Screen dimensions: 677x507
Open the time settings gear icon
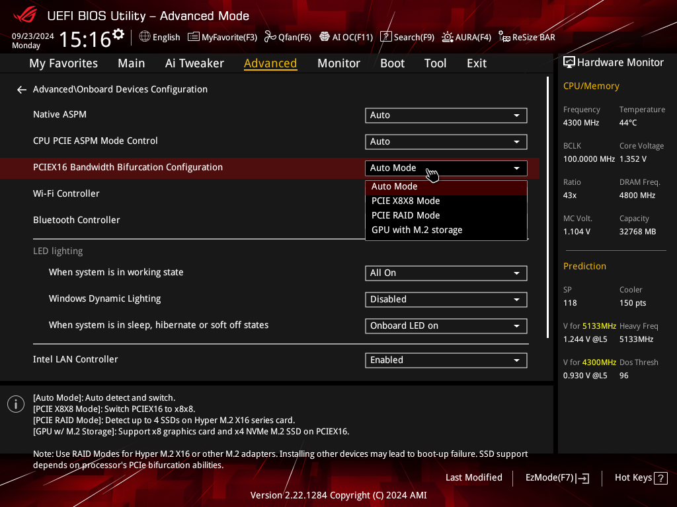click(x=118, y=34)
